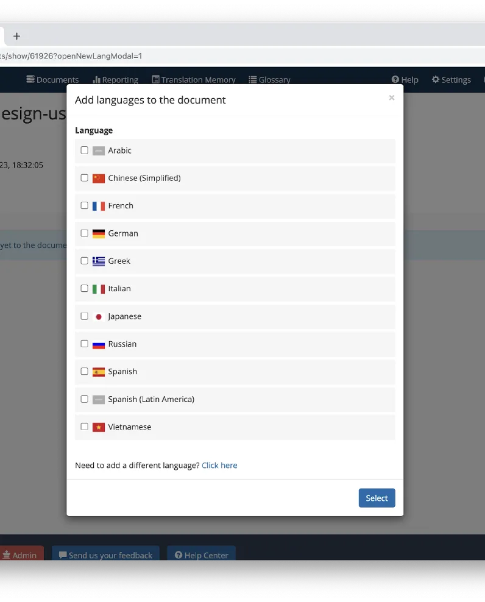The image size is (485, 602).
Task: Click the Chinese (Simplified) label text
Action: coord(144,178)
